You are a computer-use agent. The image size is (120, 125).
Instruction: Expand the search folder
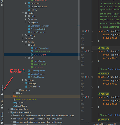(x=23, y=39)
